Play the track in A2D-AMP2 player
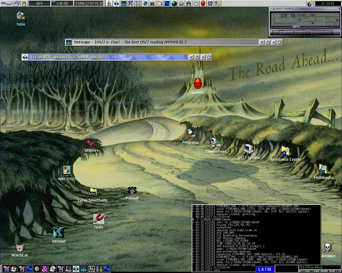 click(x=282, y=33)
